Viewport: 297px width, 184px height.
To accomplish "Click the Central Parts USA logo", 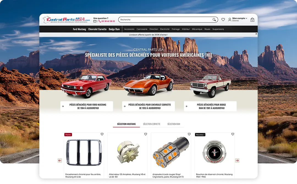I will (66, 20).
